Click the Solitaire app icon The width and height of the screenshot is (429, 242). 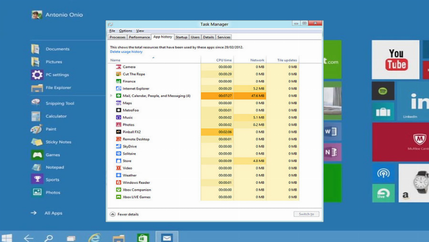pyautogui.click(x=118, y=154)
